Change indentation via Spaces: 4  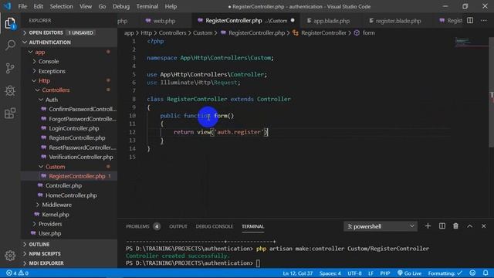(x=330, y=273)
